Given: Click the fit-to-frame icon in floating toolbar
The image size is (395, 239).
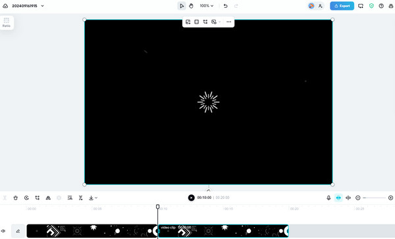Looking at the screenshot, I should click(x=196, y=22).
